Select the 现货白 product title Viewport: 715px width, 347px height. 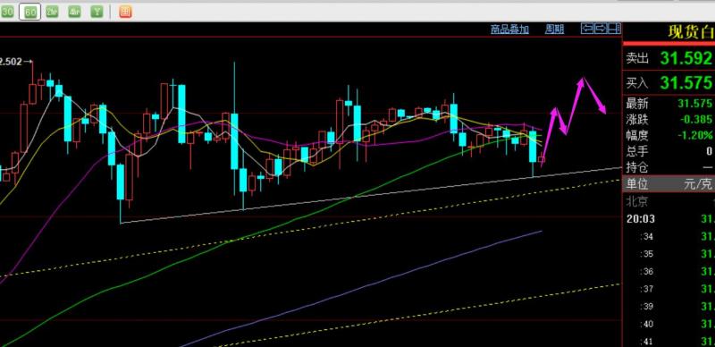click(x=690, y=32)
